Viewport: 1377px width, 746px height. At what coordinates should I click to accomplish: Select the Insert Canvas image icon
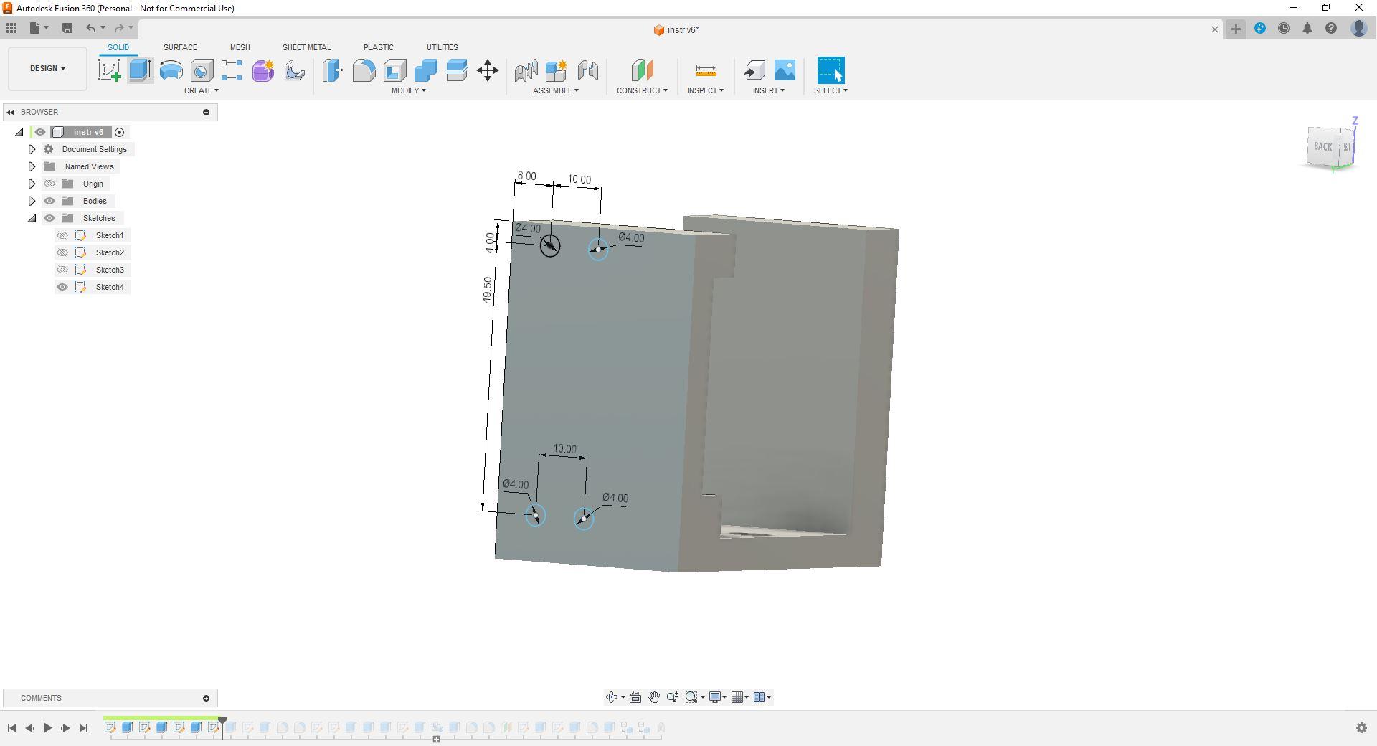pyautogui.click(x=785, y=70)
